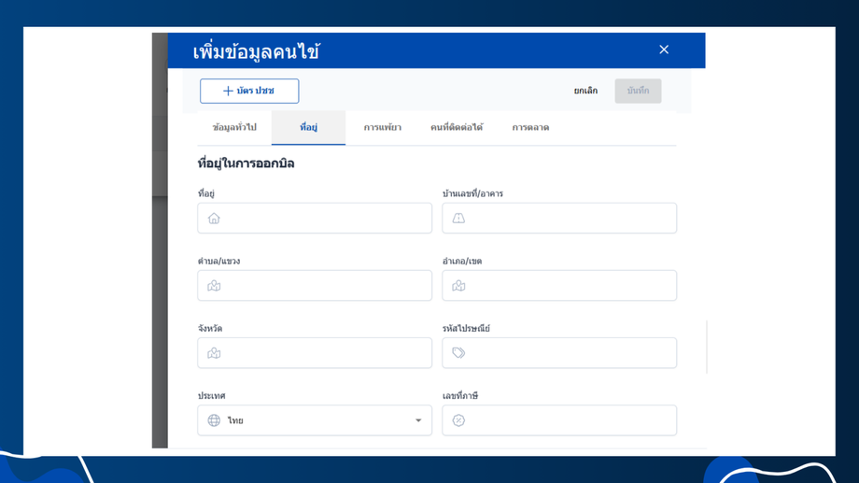Screen dimensions: 859x483
Task: Click the ประเทศ field label
Action: tap(211, 396)
